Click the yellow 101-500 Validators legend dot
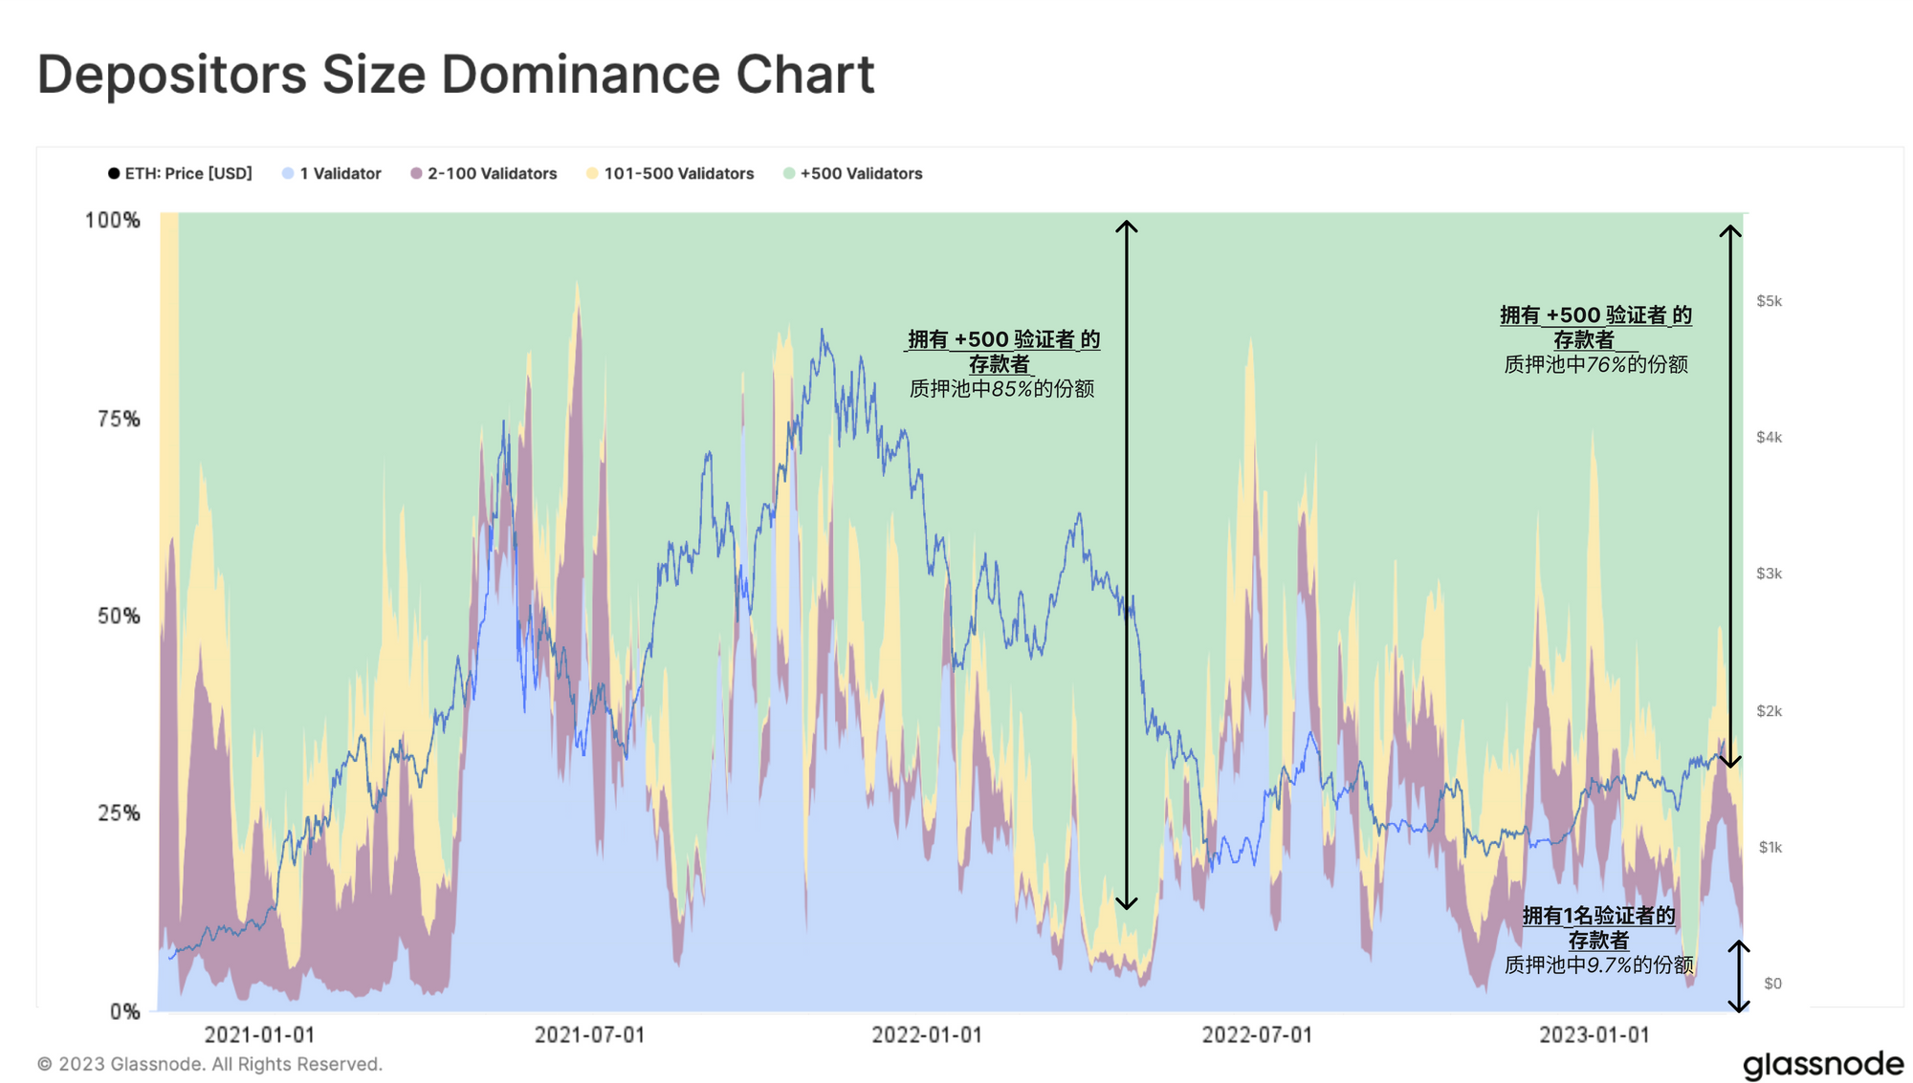This screenshot has height=1083, width=1913. coord(592,173)
